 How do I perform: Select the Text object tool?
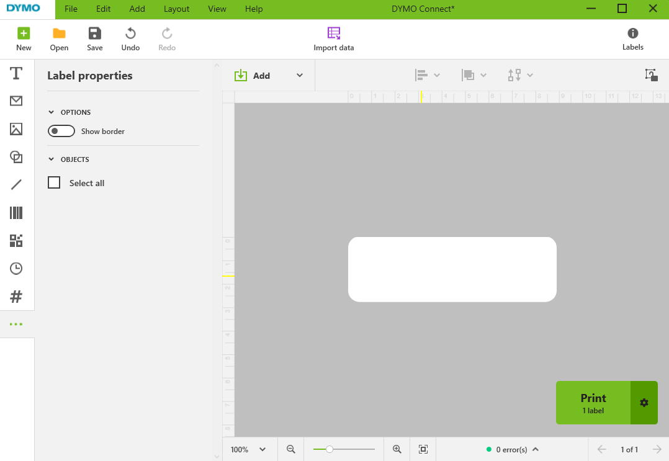pyautogui.click(x=16, y=74)
